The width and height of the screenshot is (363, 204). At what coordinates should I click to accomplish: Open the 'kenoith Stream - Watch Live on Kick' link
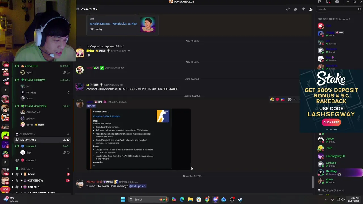pyautogui.click(x=113, y=24)
